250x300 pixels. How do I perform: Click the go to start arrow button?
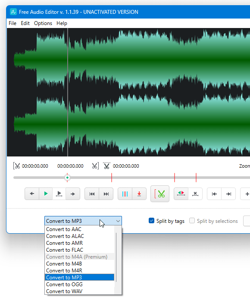[x=214, y=194]
